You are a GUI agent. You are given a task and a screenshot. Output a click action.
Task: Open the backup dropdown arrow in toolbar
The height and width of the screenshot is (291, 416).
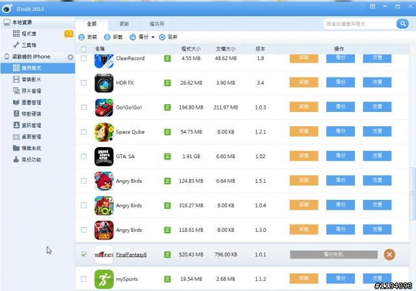[153, 37]
